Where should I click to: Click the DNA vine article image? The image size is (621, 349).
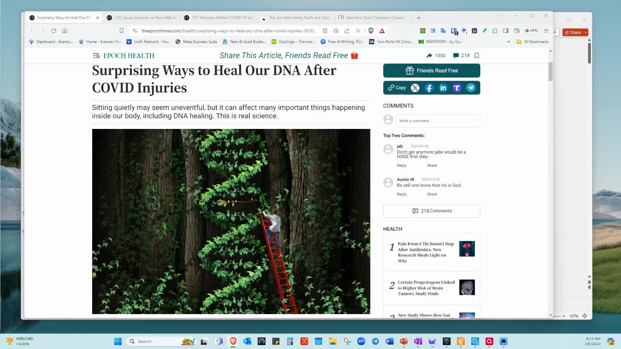click(x=231, y=222)
